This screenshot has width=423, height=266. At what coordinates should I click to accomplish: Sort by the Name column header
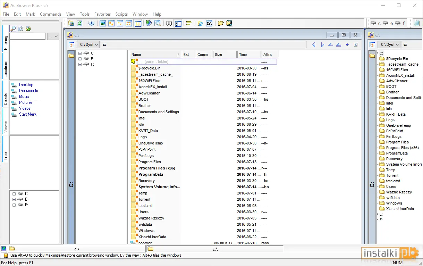click(155, 55)
